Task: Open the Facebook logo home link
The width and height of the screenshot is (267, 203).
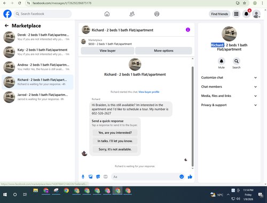Action: point(7,14)
